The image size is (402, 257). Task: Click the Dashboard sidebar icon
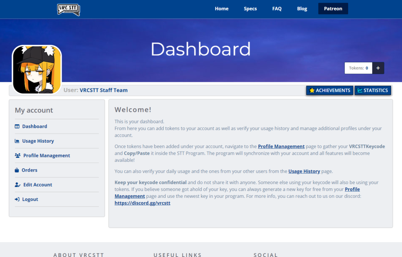[x=17, y=127]
